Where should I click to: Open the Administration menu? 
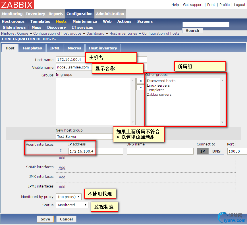(x=110, y=14)
